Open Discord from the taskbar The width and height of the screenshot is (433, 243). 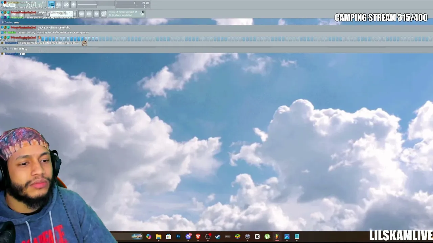pyautogui.click(x=188, y=237)
